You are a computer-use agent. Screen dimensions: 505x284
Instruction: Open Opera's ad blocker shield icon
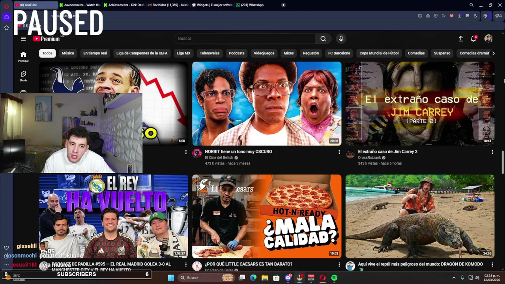[436, 16]
